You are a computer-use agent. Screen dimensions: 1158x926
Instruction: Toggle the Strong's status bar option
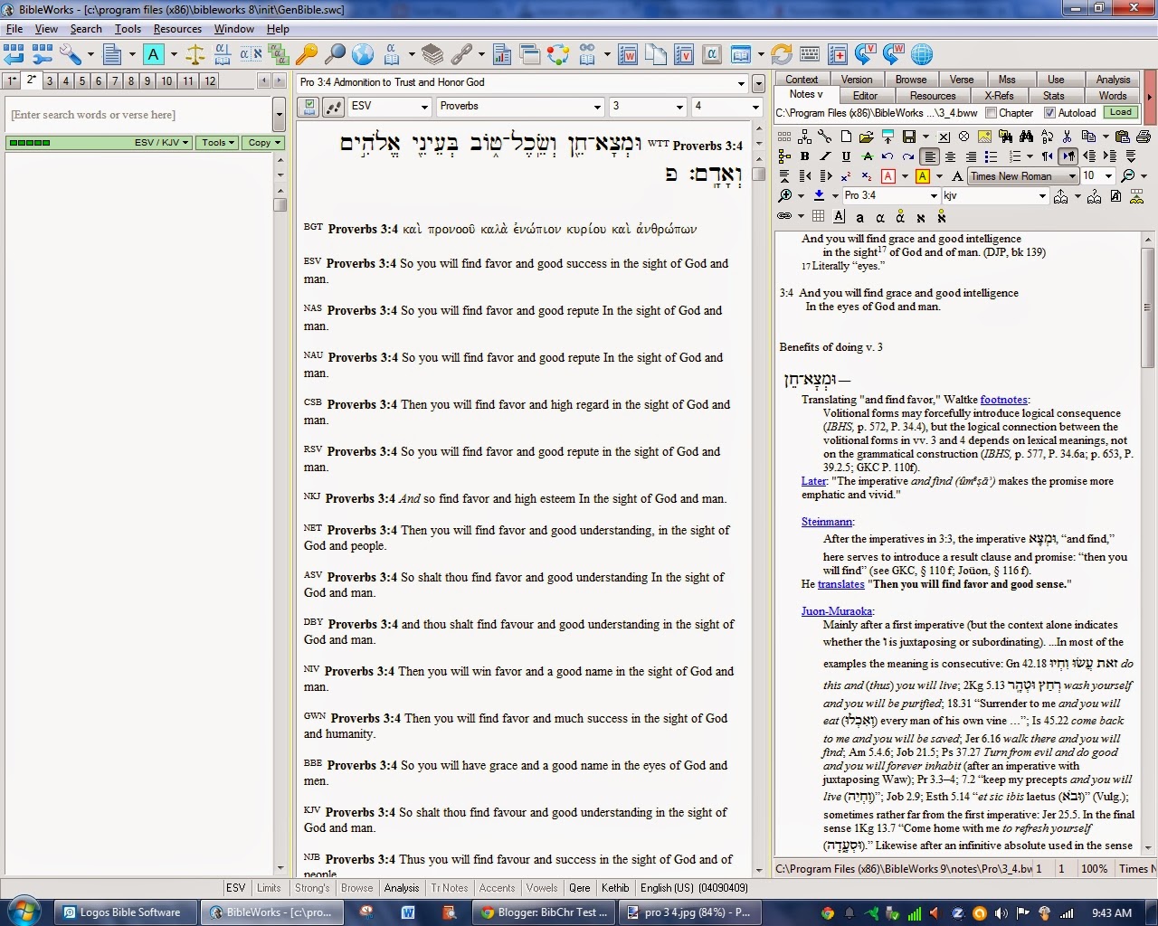pyautogui.click(x=312, y=888)
